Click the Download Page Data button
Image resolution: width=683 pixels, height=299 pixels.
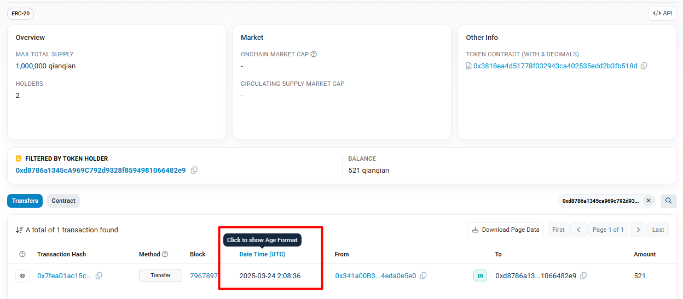coord(506,230)
